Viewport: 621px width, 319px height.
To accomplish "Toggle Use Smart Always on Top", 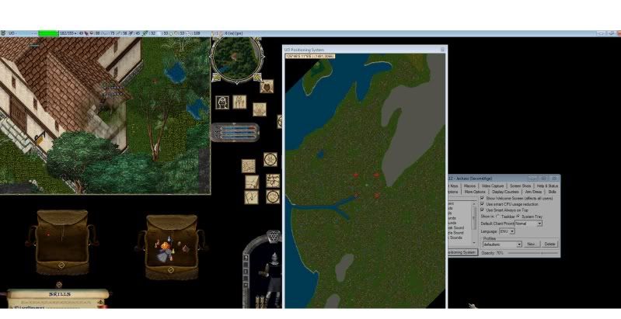I will click(482, 210).
